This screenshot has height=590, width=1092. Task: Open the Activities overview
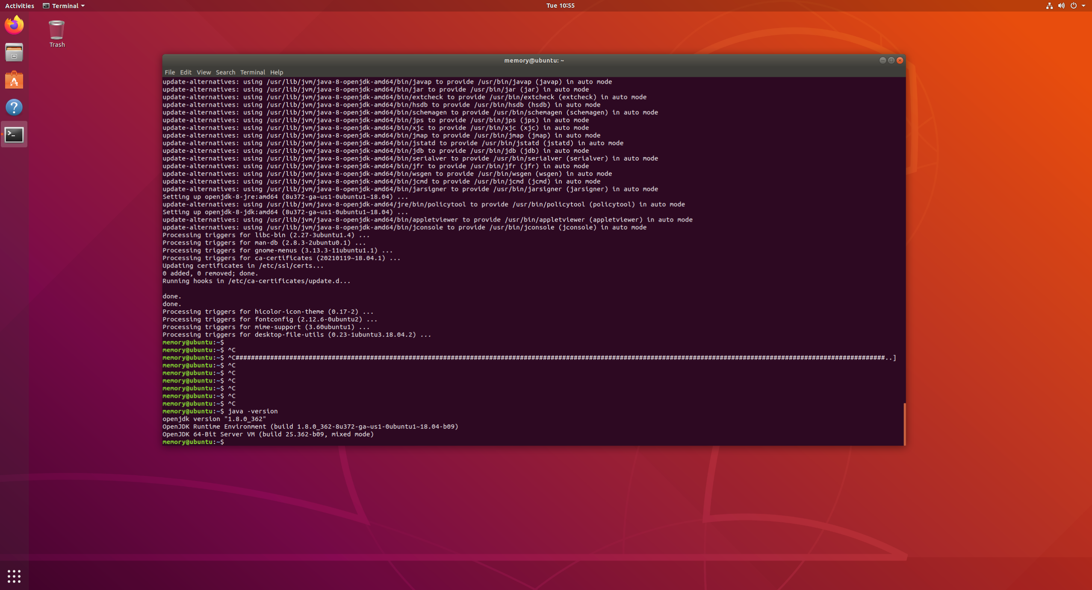pyautogui.click(x=19, y=6)
